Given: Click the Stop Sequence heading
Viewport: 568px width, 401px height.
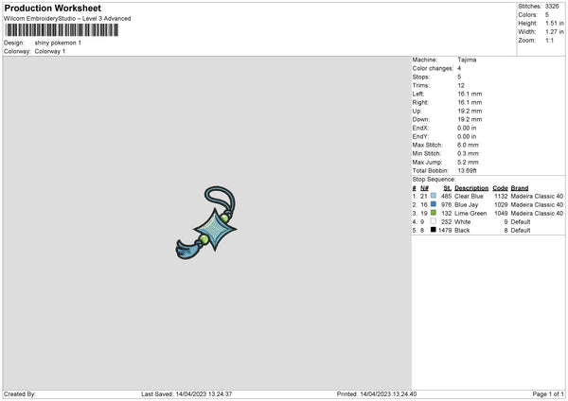Looking at the screenshot, I should [x=434, y=180].
